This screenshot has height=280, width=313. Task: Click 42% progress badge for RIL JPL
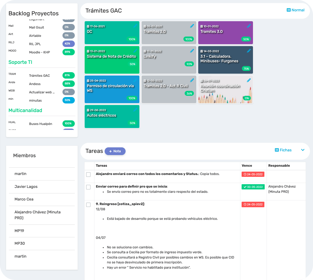[x=68, y=44]
